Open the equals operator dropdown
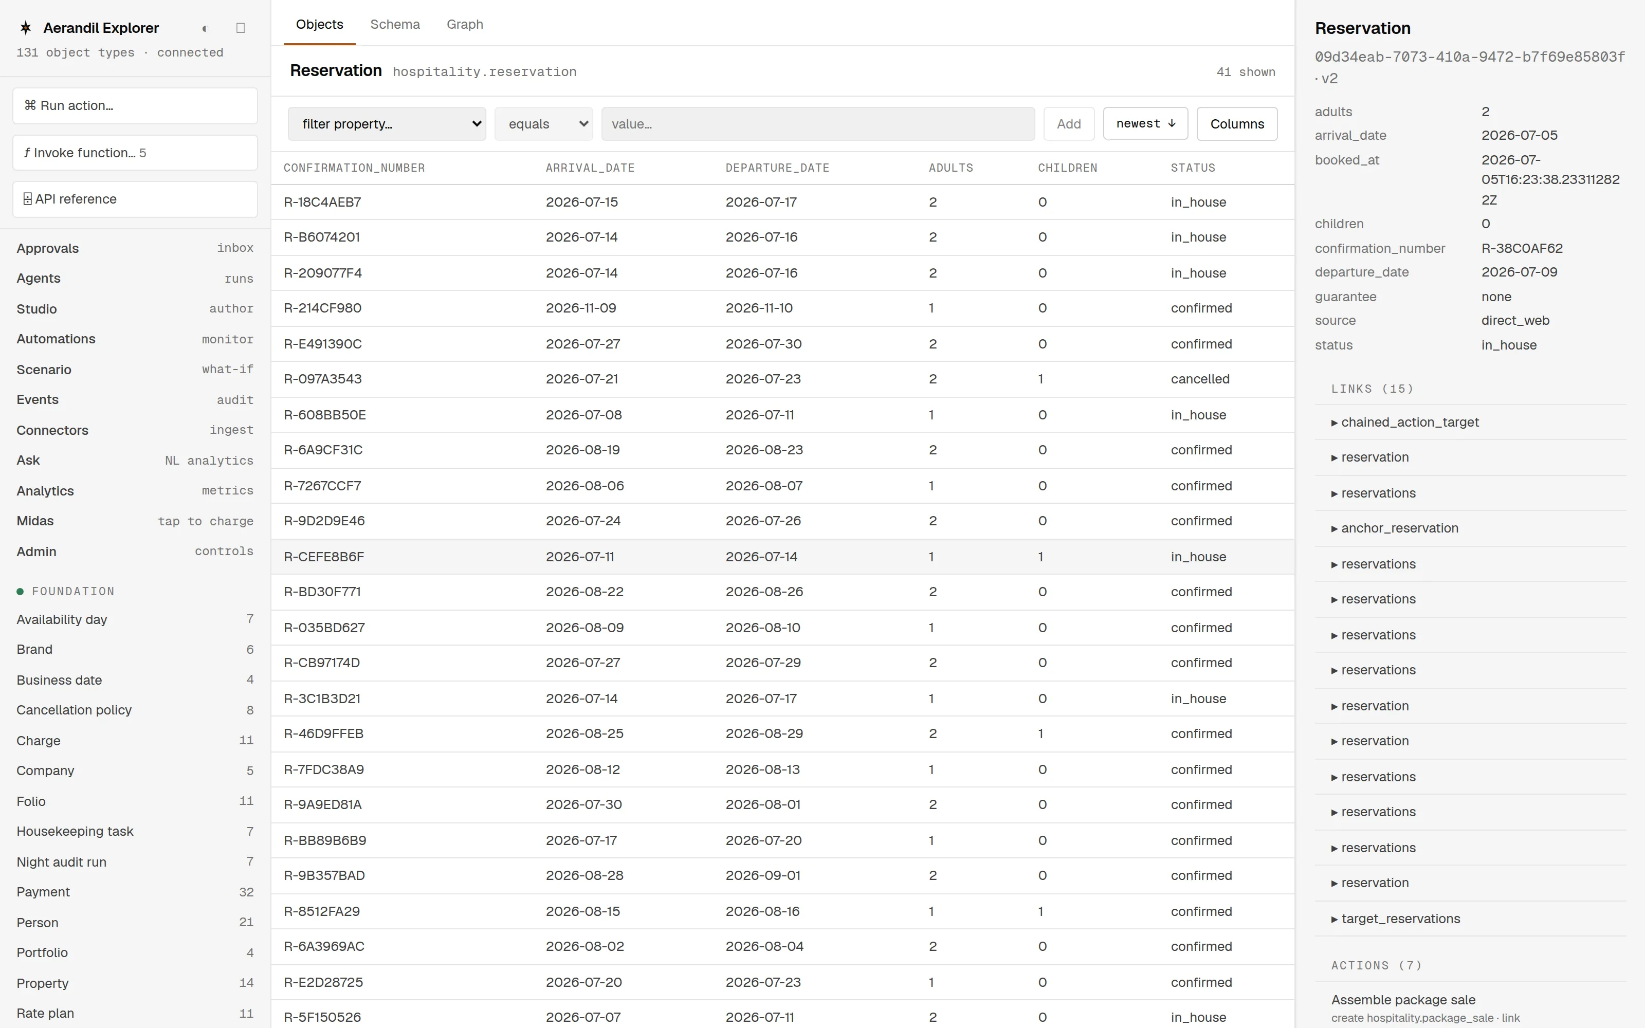Image resolution: width=1645 pixels, height=1028 pixels. (544, 124)
